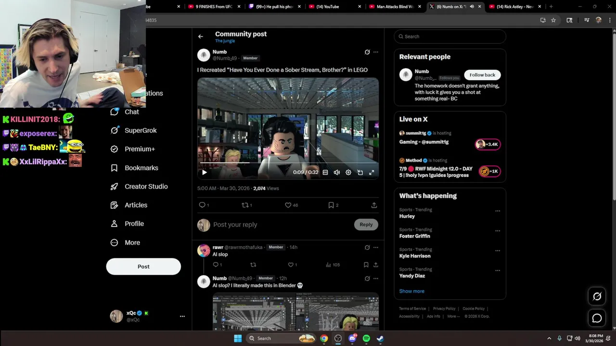
Task: Expand the video to fullscreen
Action: [x=372, y=172]
